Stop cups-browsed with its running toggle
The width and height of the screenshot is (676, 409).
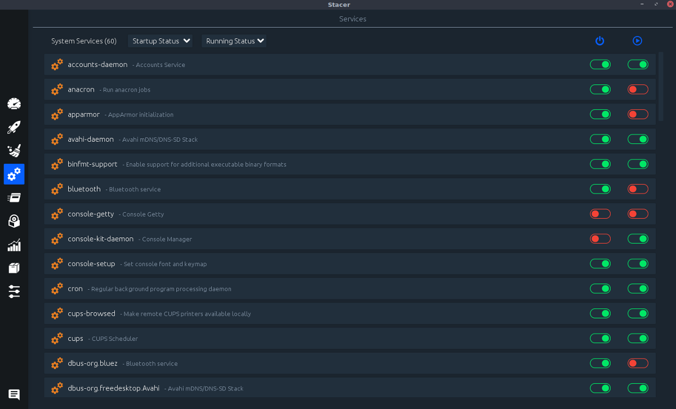[638, 313]
